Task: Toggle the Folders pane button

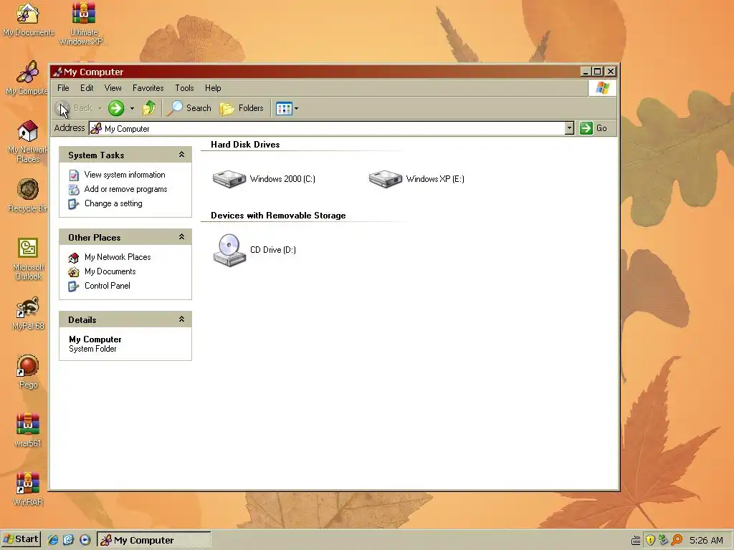Action: click(242, 108)
